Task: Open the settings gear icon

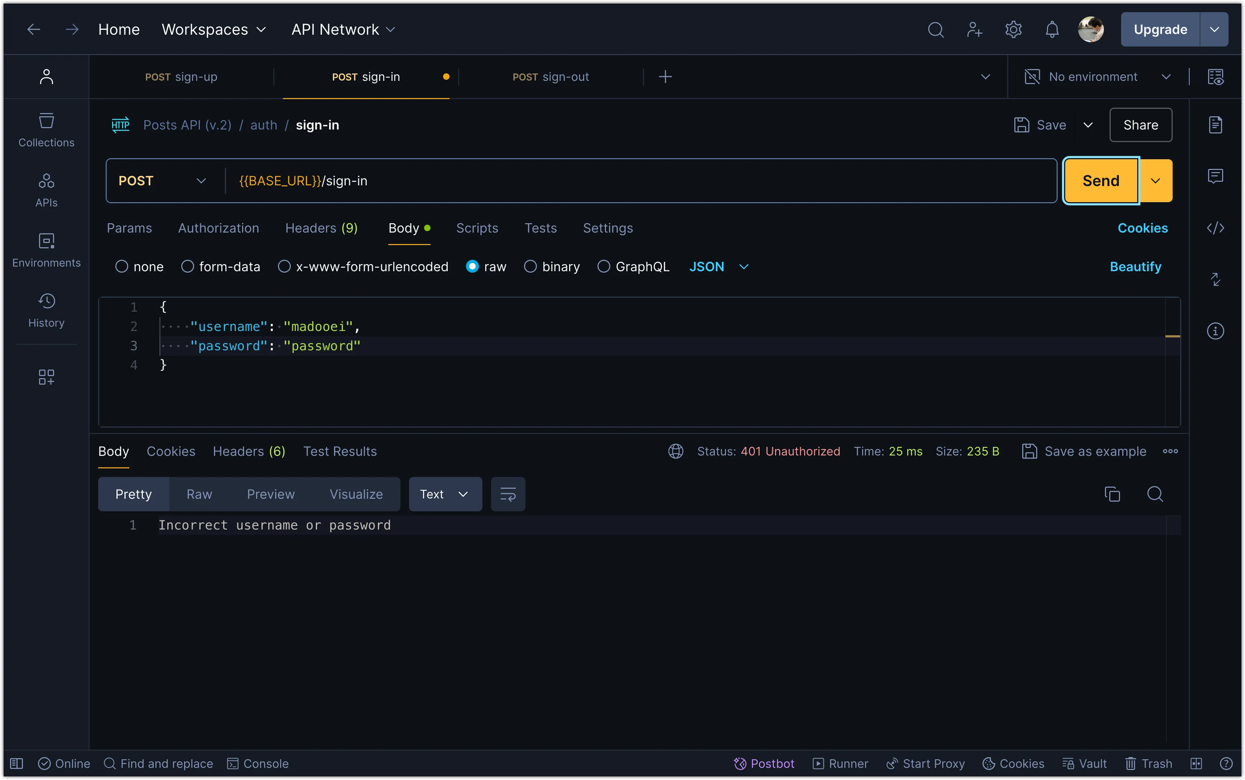Action: click(1013, 29)
